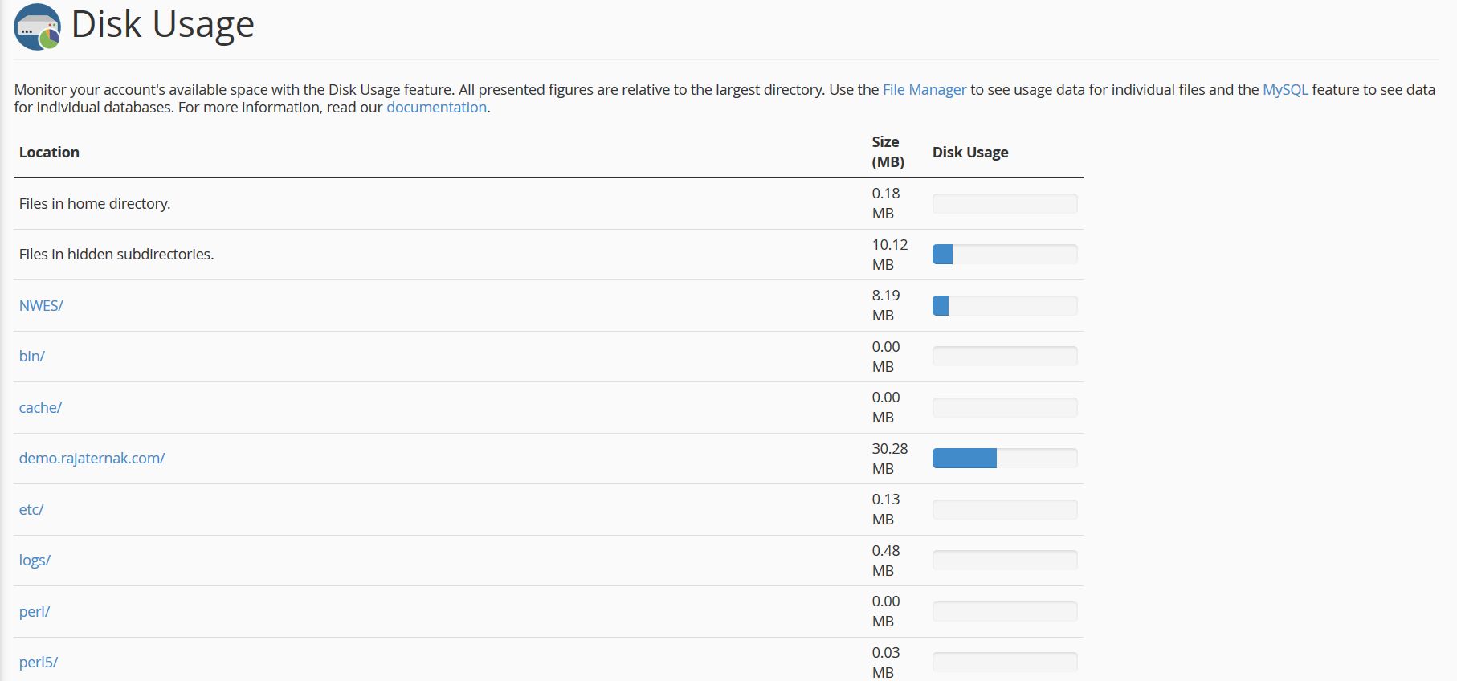Image resolution: width=1457 pixels, height=681 pixels.
Task: Open the perl/ directory link
Action: click(x=35, y=612)
